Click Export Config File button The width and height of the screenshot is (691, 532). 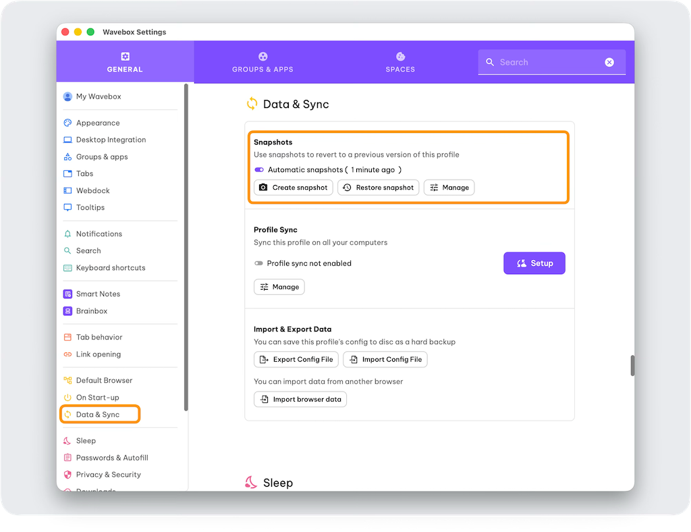[296, 360]
